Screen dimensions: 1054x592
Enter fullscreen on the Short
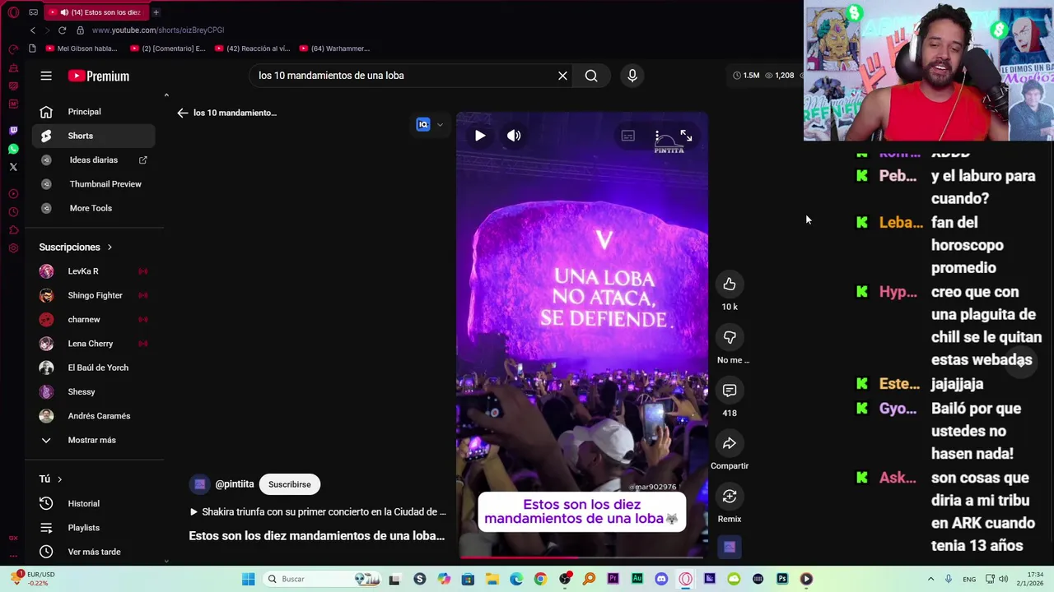coord(686,136)
